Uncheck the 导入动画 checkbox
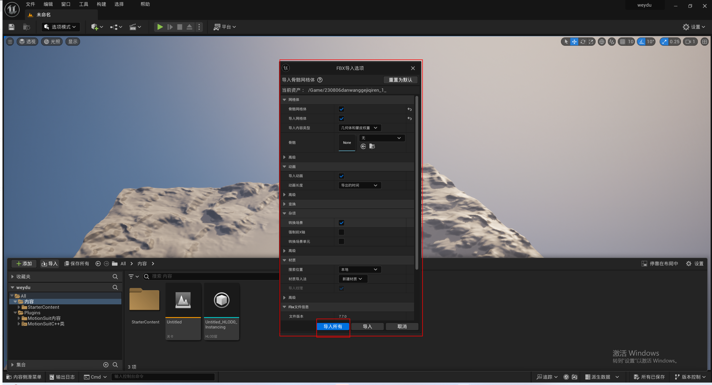 [341, 176]
